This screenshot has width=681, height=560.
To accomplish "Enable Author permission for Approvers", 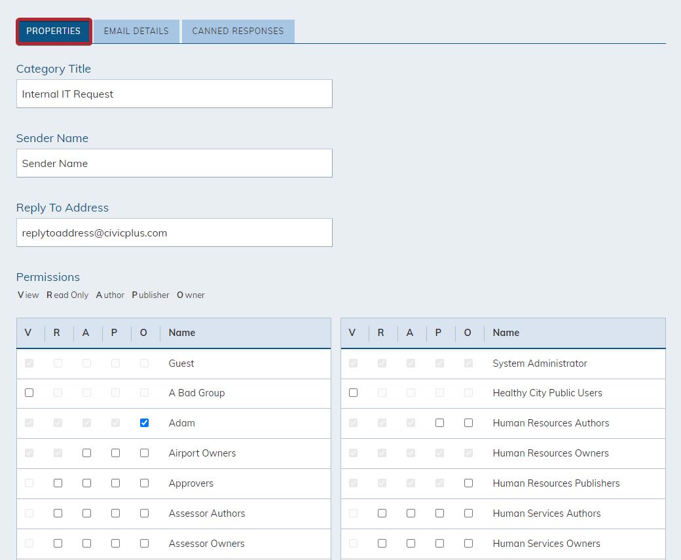I will [87, 483].
